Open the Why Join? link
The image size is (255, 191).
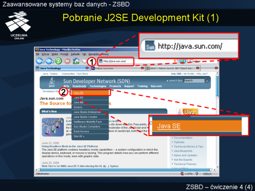202,74
